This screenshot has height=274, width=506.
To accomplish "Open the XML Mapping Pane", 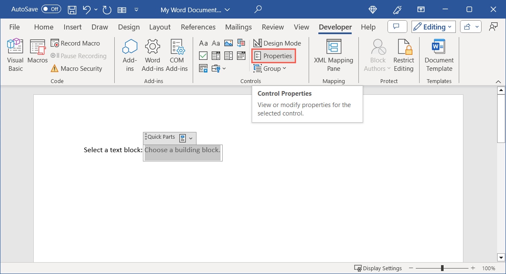I will pos(333,54).
